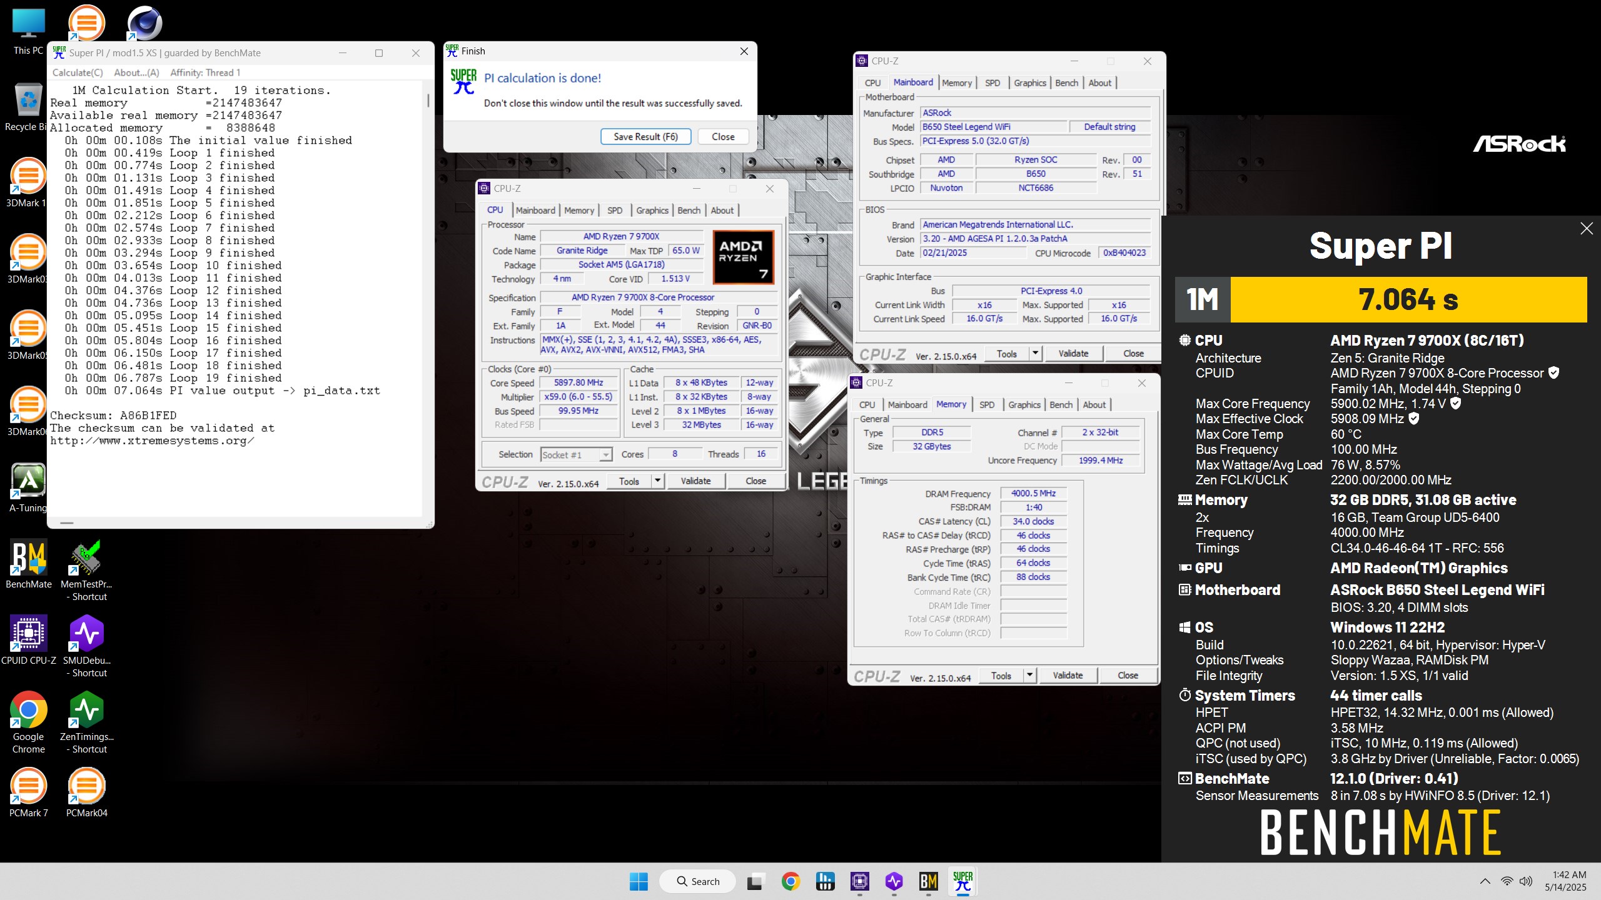The width and height of the screenshot is (1601, 900).
Task: Click Close in the Finish dialog
Action: coord(723,137)
